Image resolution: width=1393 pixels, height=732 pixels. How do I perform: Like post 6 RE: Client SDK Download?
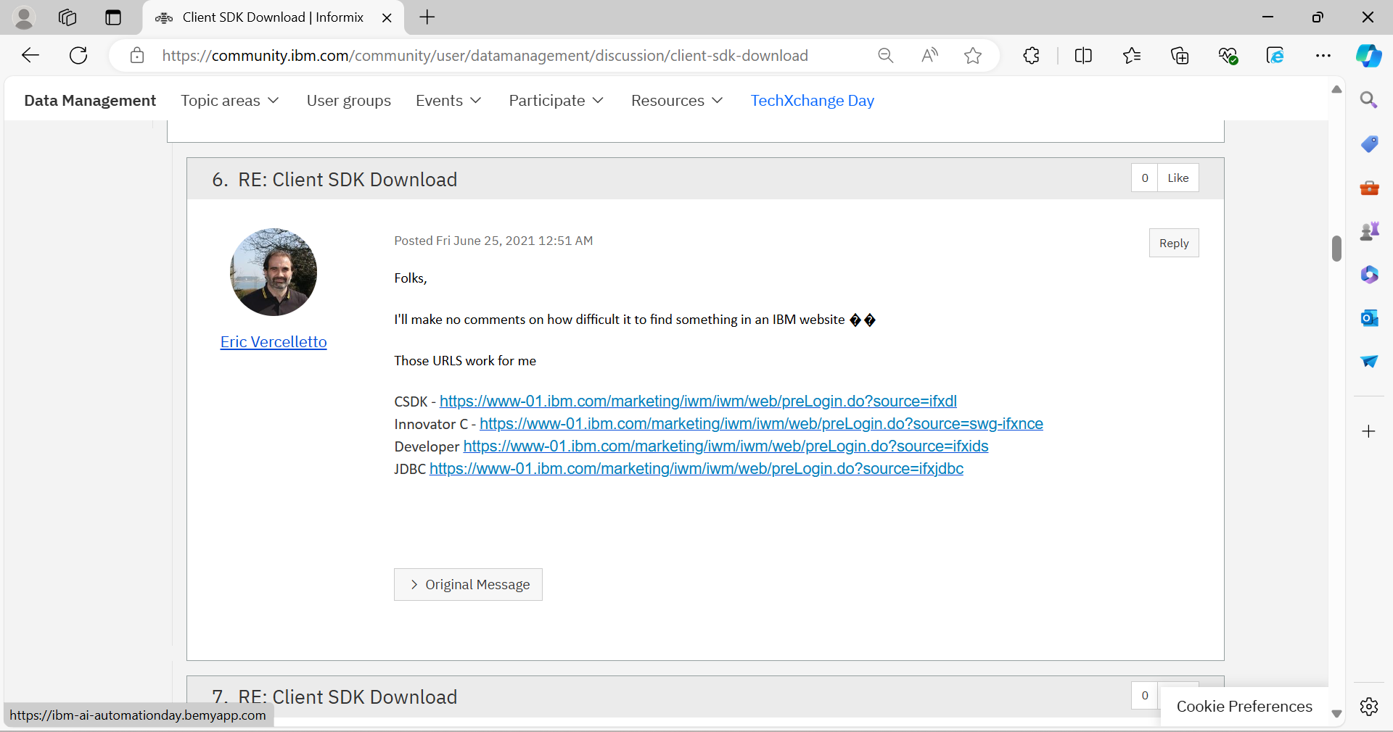[x=1178, y=178]
